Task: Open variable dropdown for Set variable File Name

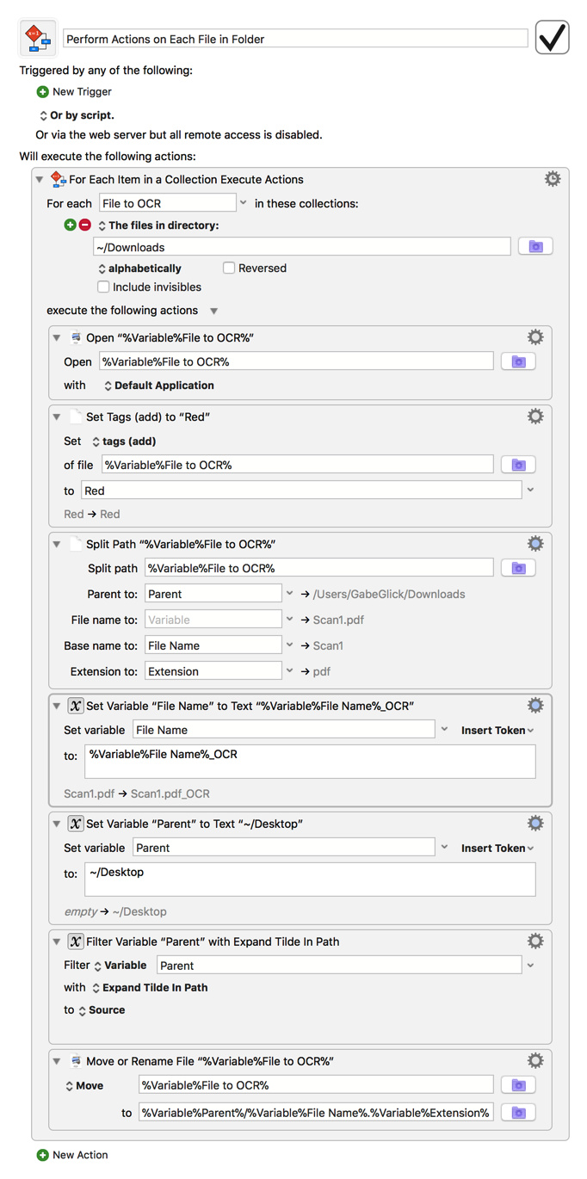Action: 444,730
